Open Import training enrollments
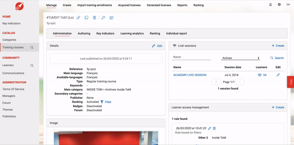The image size is (294, 145). click(95, 5)
